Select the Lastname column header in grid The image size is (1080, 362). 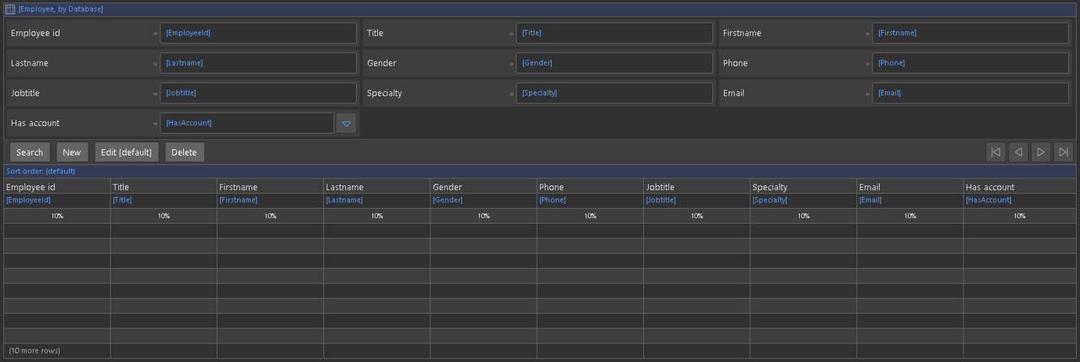point(376,187)
